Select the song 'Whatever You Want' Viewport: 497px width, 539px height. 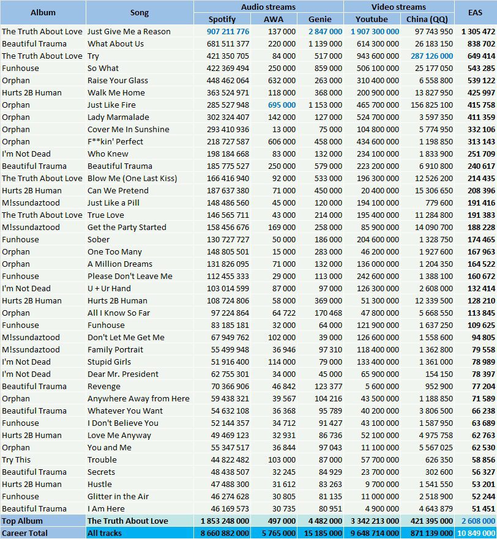tap(125, 411)
